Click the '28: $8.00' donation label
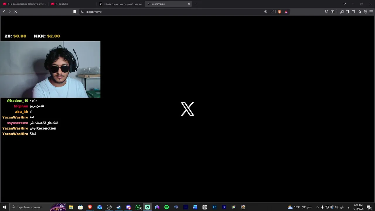Viewport: 375px width, 211px height. pyautogui.click(x=15, y=36)
